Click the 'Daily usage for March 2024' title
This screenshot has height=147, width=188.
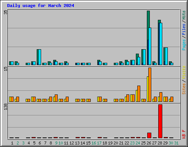(40, 6)
